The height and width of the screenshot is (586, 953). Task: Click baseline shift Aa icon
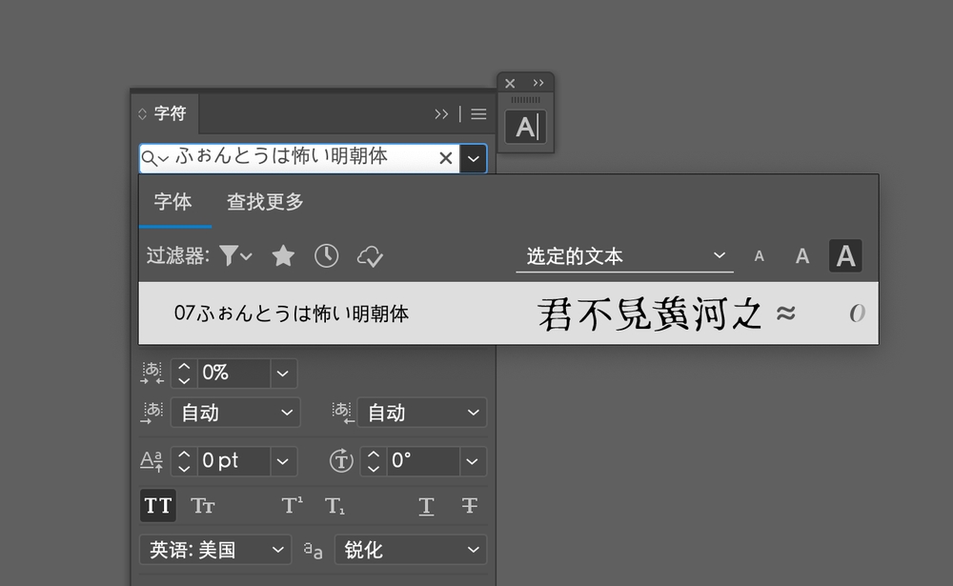(152, 461)
